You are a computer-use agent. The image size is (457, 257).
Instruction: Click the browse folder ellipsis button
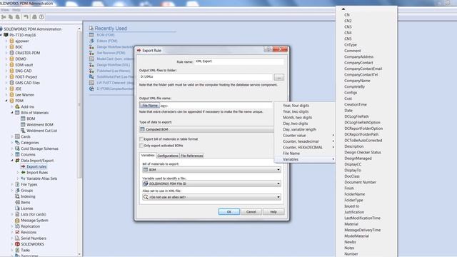(x=279, y=78)
